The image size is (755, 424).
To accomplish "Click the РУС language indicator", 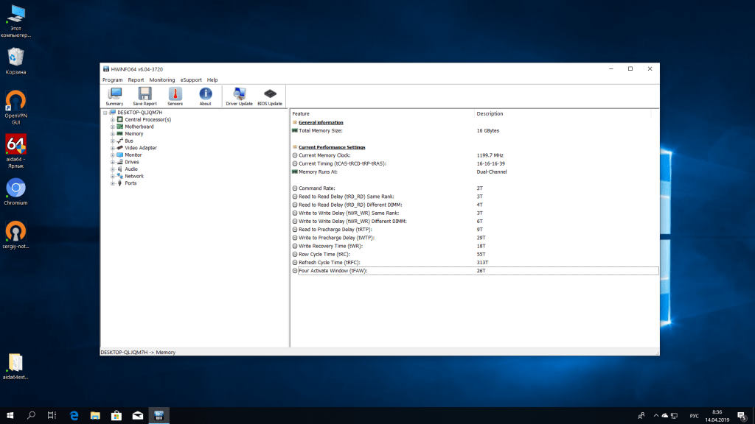I will pyautogui.click(x=694, y=416).
